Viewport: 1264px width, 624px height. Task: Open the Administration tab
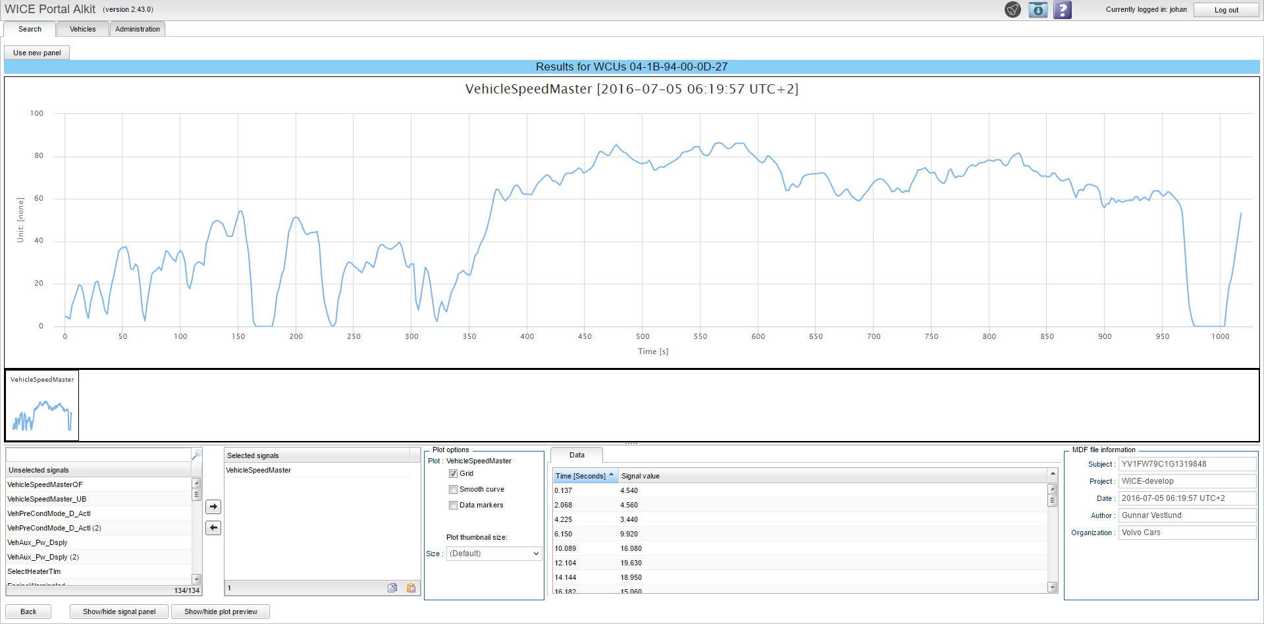click(137, 29)
